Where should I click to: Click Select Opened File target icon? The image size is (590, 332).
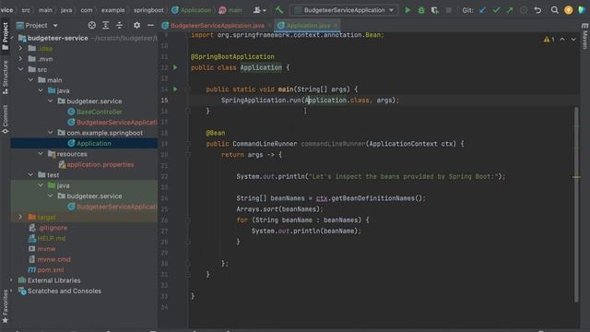pyautogui.click(x=92, y=25)
